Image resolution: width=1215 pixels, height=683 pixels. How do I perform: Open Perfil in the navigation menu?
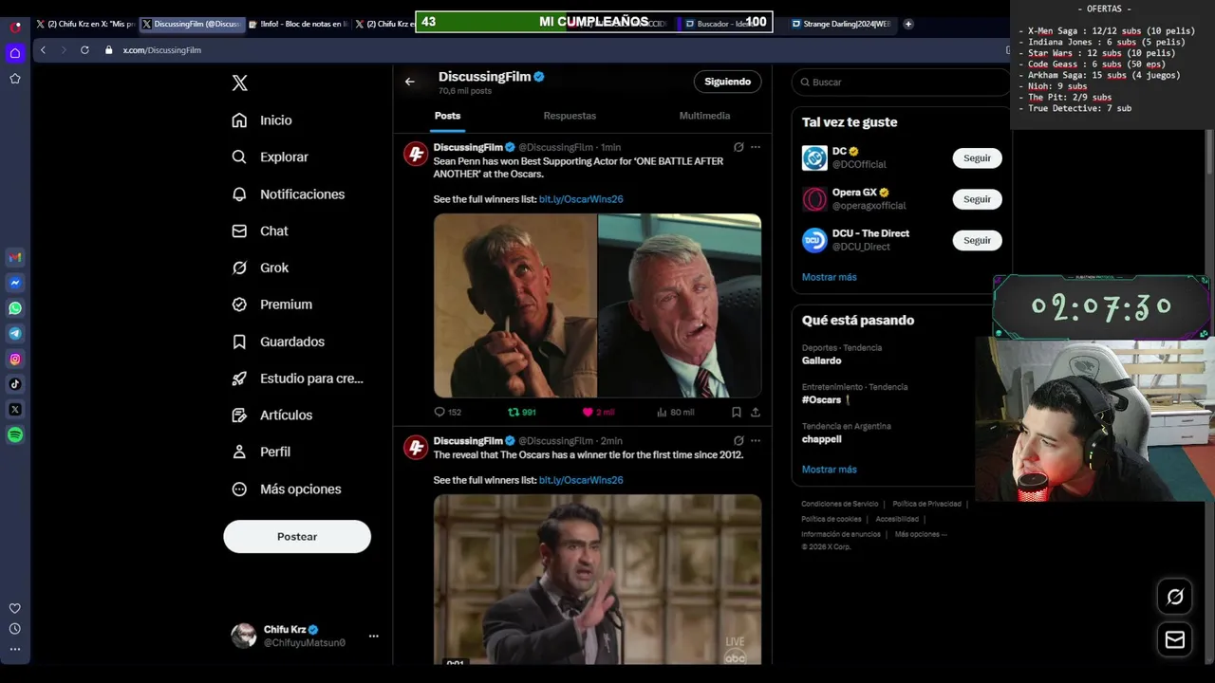pos(261,452)
